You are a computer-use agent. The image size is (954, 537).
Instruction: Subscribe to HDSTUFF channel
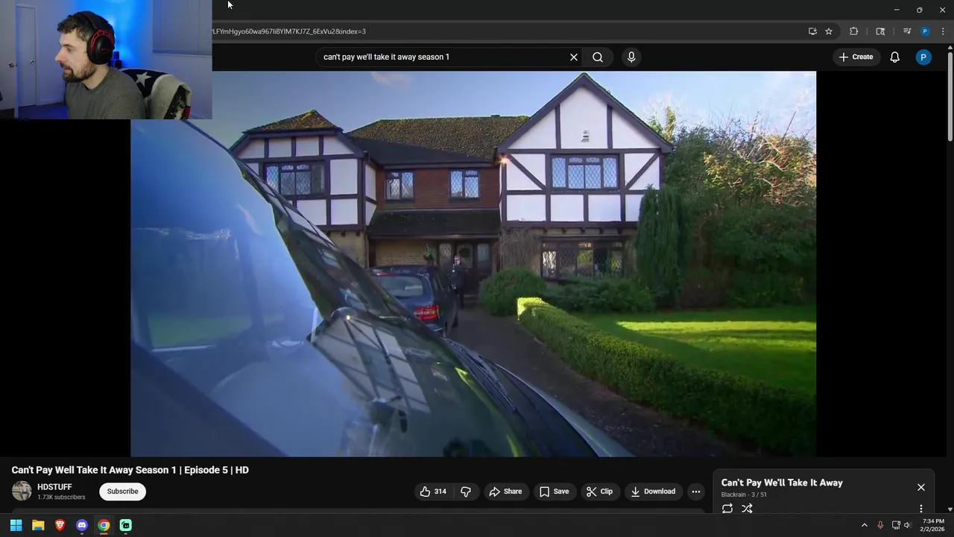122,492
